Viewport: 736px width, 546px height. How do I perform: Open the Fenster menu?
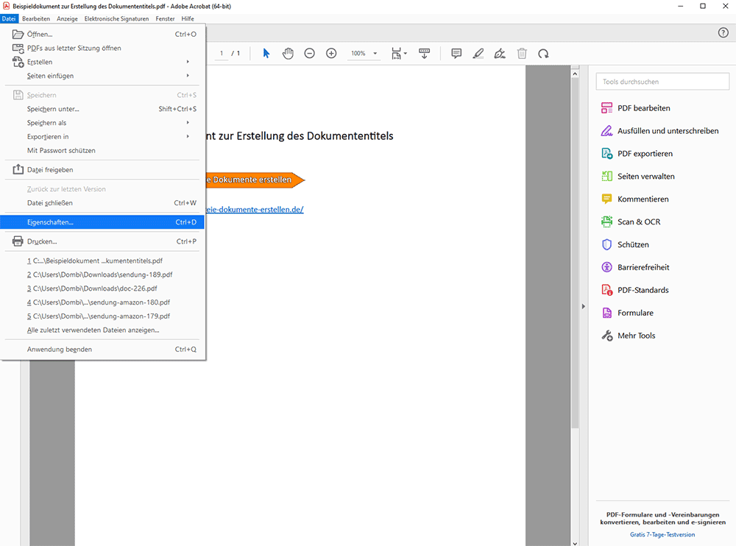click(x=165, y=19)
